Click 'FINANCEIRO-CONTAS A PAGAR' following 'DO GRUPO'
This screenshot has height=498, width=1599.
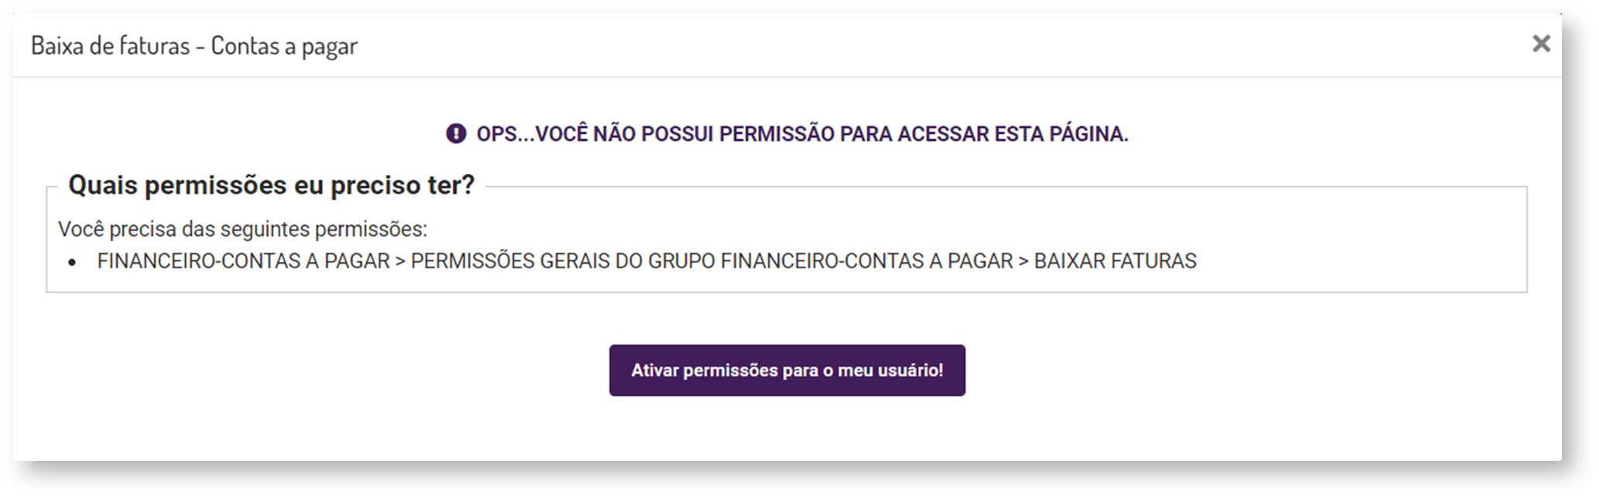866,261
